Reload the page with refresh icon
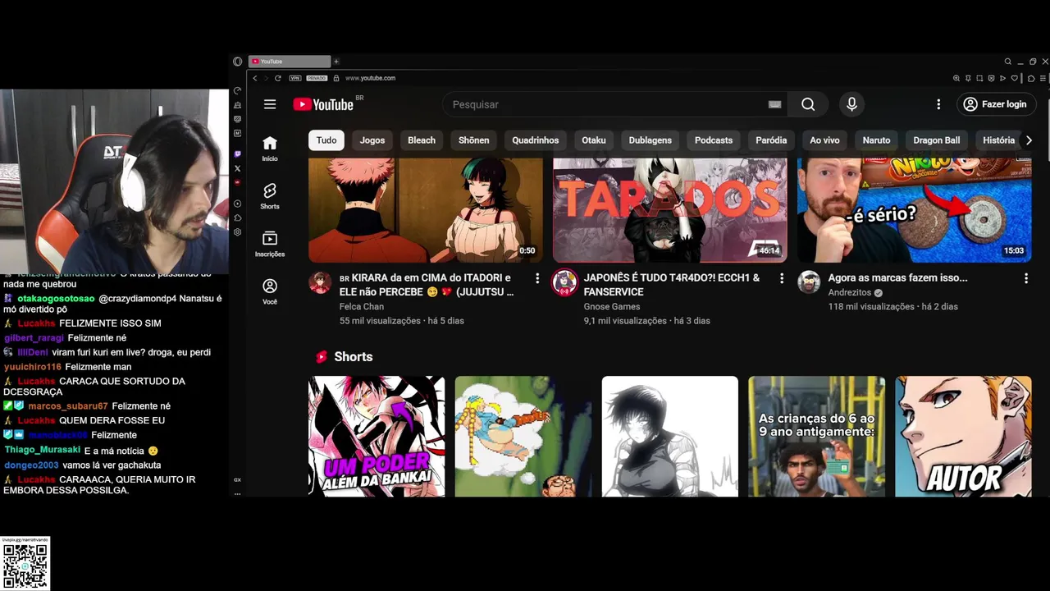 click(x=278, y=78)
